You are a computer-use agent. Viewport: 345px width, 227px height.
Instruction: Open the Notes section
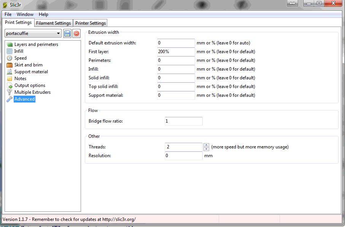pos(20,79)
